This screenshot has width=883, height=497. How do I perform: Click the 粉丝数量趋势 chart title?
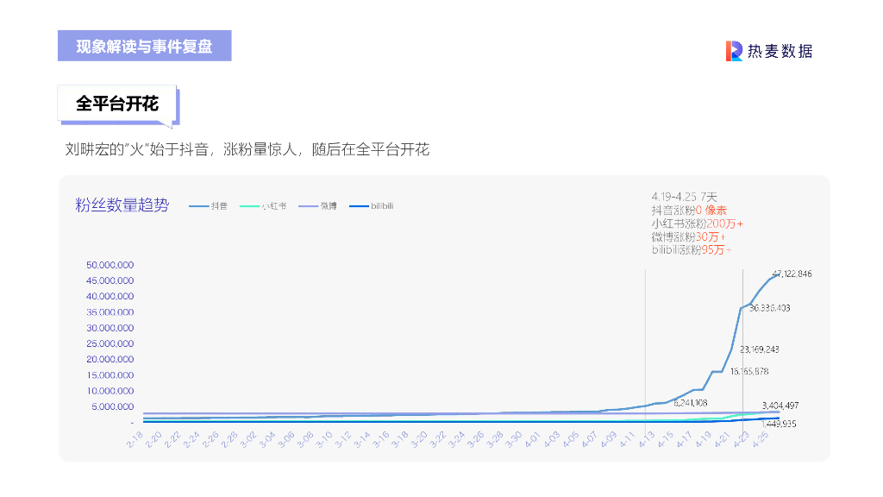pyautogui.click(x=122, y=205)
